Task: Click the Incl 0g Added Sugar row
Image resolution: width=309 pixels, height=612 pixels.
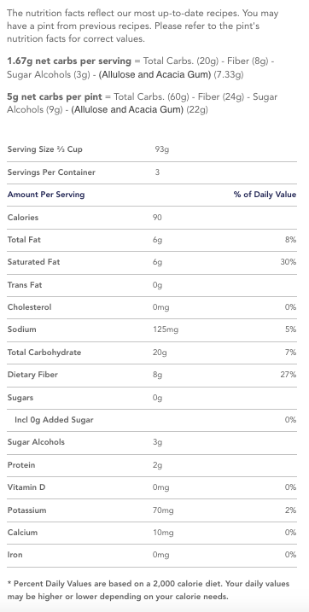Action: pyautogui.click(x=152, y=420)
